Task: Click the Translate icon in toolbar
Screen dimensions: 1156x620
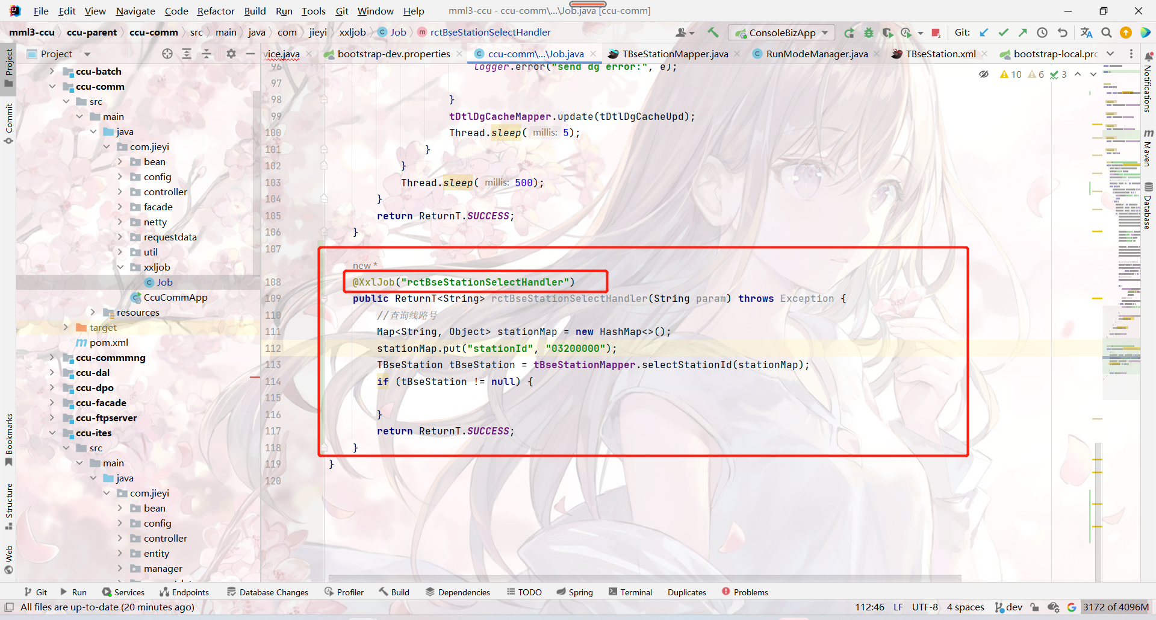Action: [x=1086, y=33]
